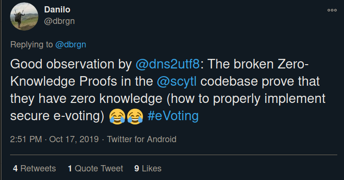Open the @dns2utf8 mention in the tweet
Viewport: 344px width, 180px height.
click(167, 64)
